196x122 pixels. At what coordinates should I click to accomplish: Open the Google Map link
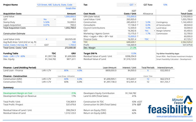coord(71,8)
